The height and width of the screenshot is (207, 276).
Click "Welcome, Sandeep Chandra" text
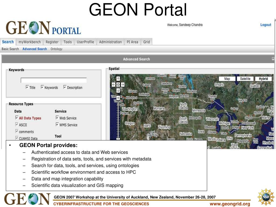click(185, 25)
